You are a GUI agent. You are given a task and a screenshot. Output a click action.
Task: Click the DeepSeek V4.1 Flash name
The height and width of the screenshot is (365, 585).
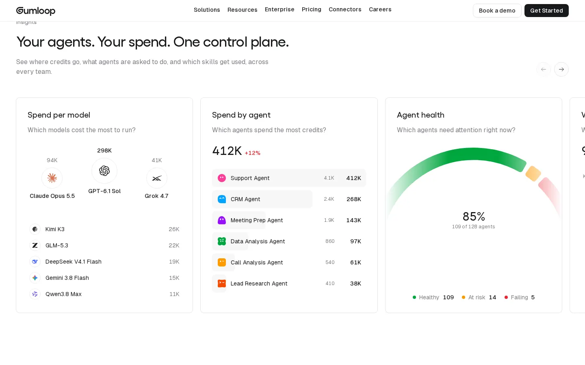74,262
